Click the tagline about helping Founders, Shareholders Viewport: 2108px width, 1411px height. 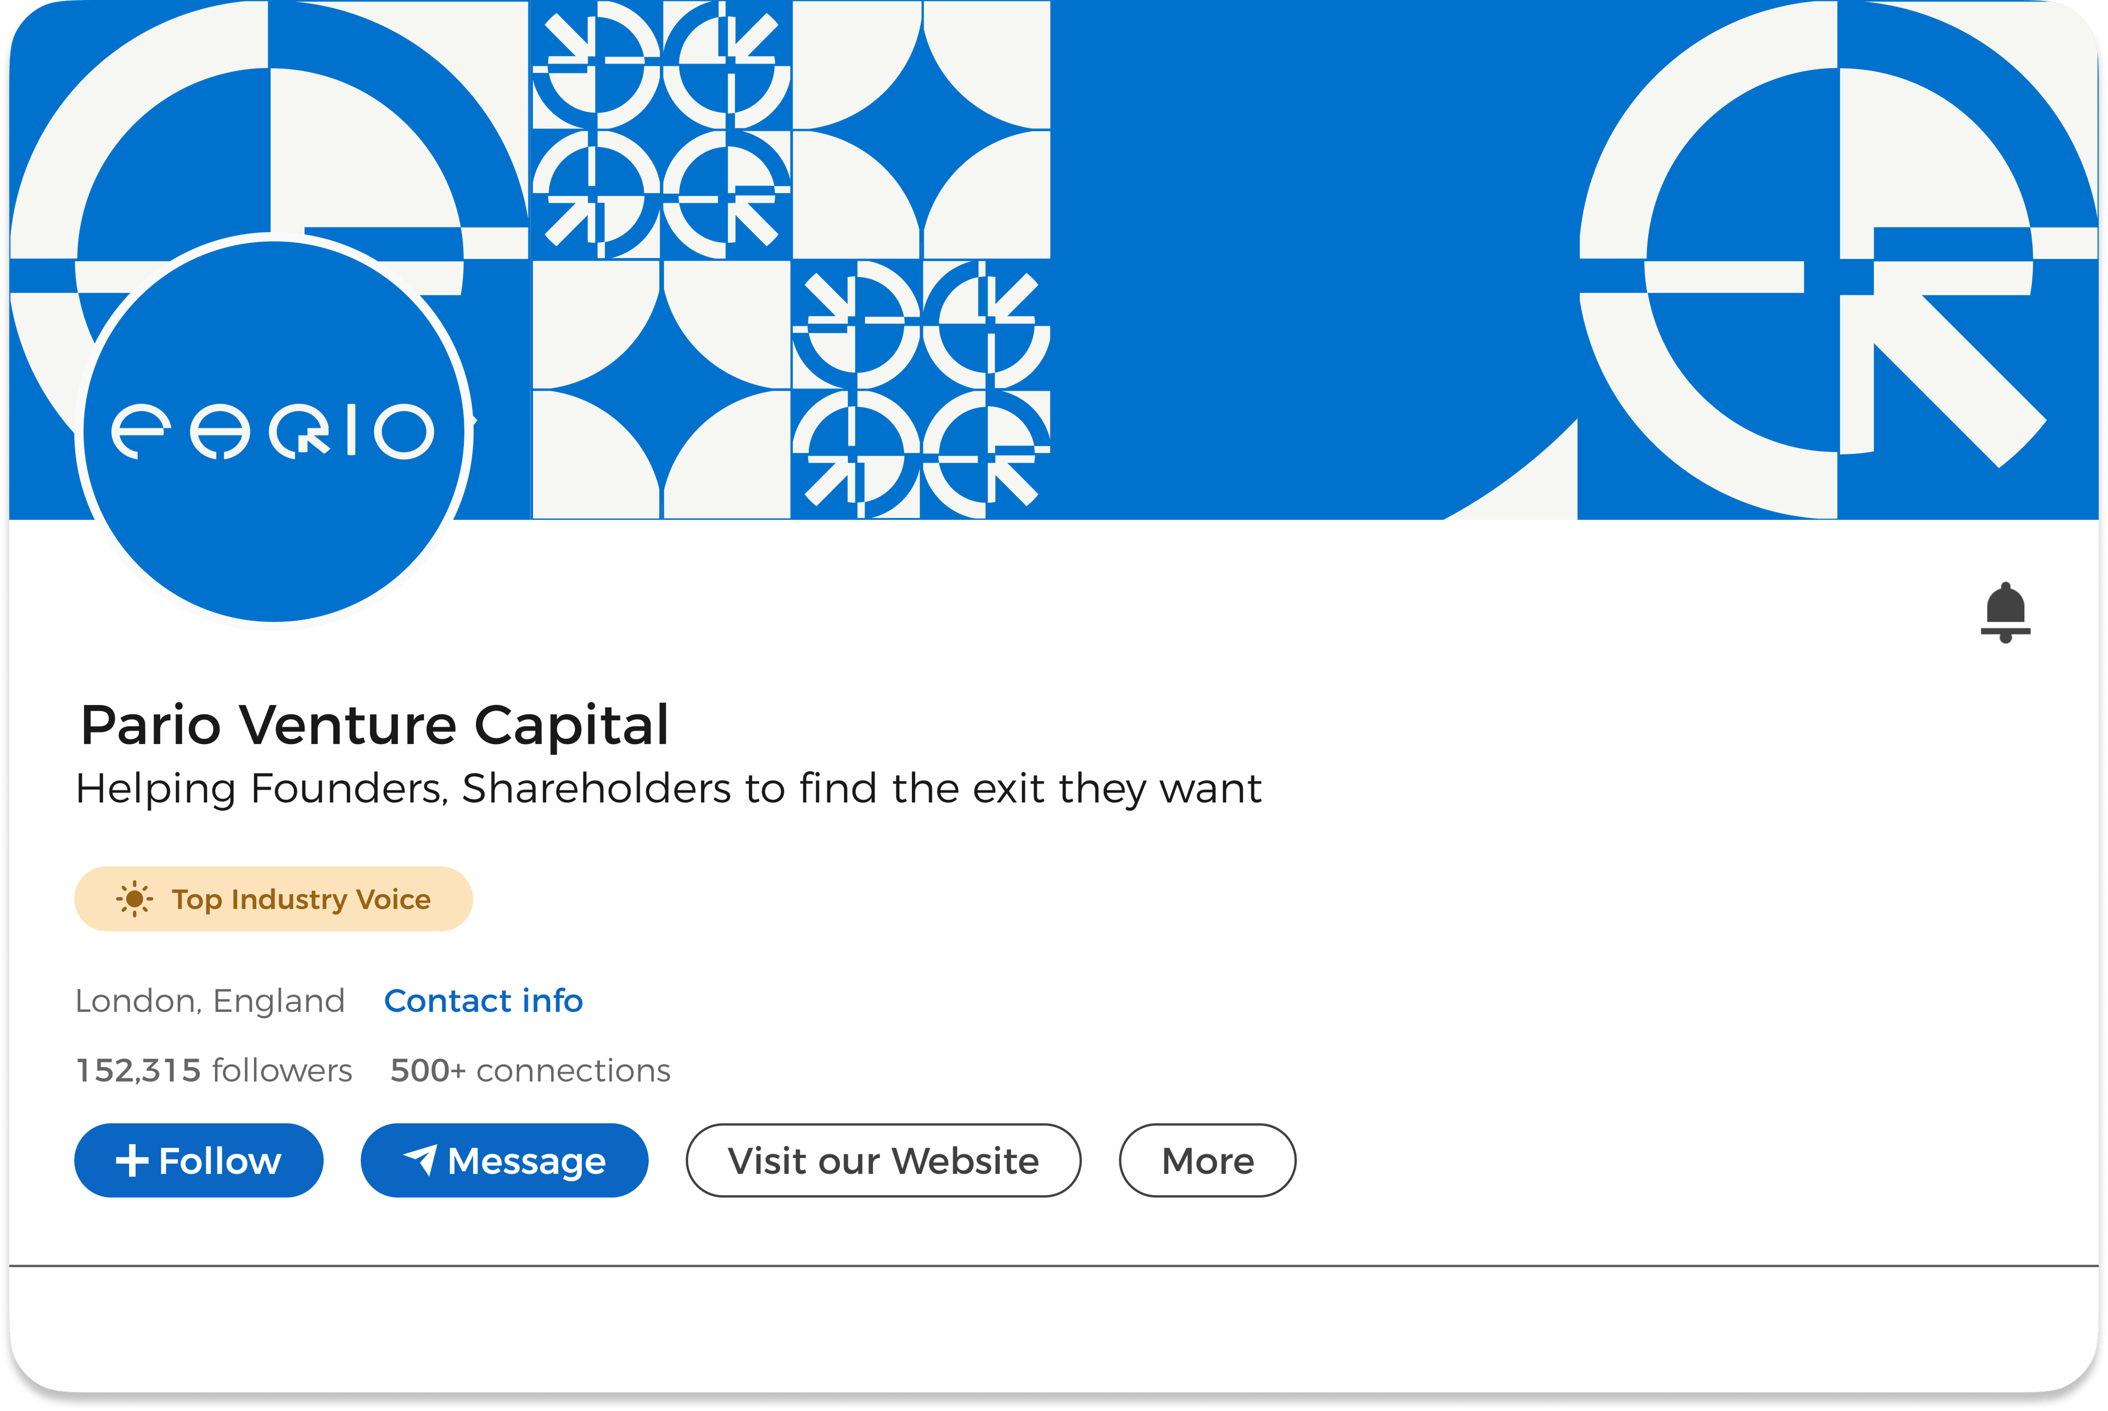pos(668,789)
